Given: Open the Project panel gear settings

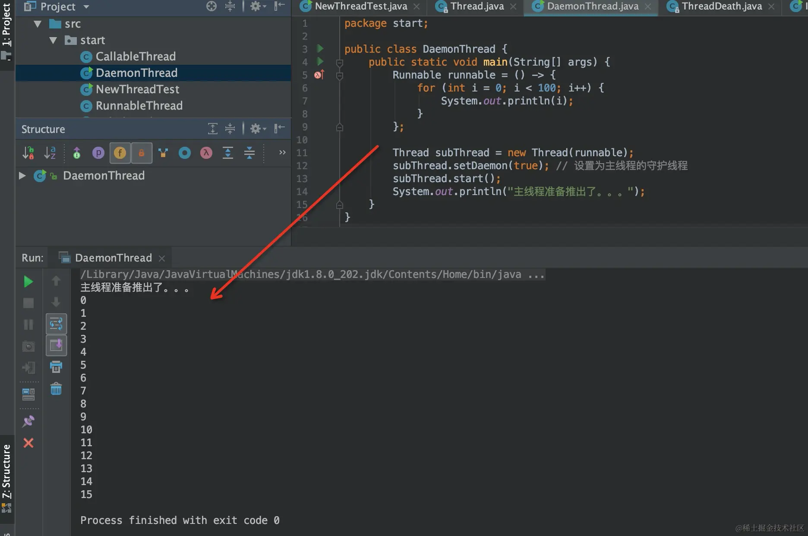Looking at the screenshot, I should click(x=258, y=6).
